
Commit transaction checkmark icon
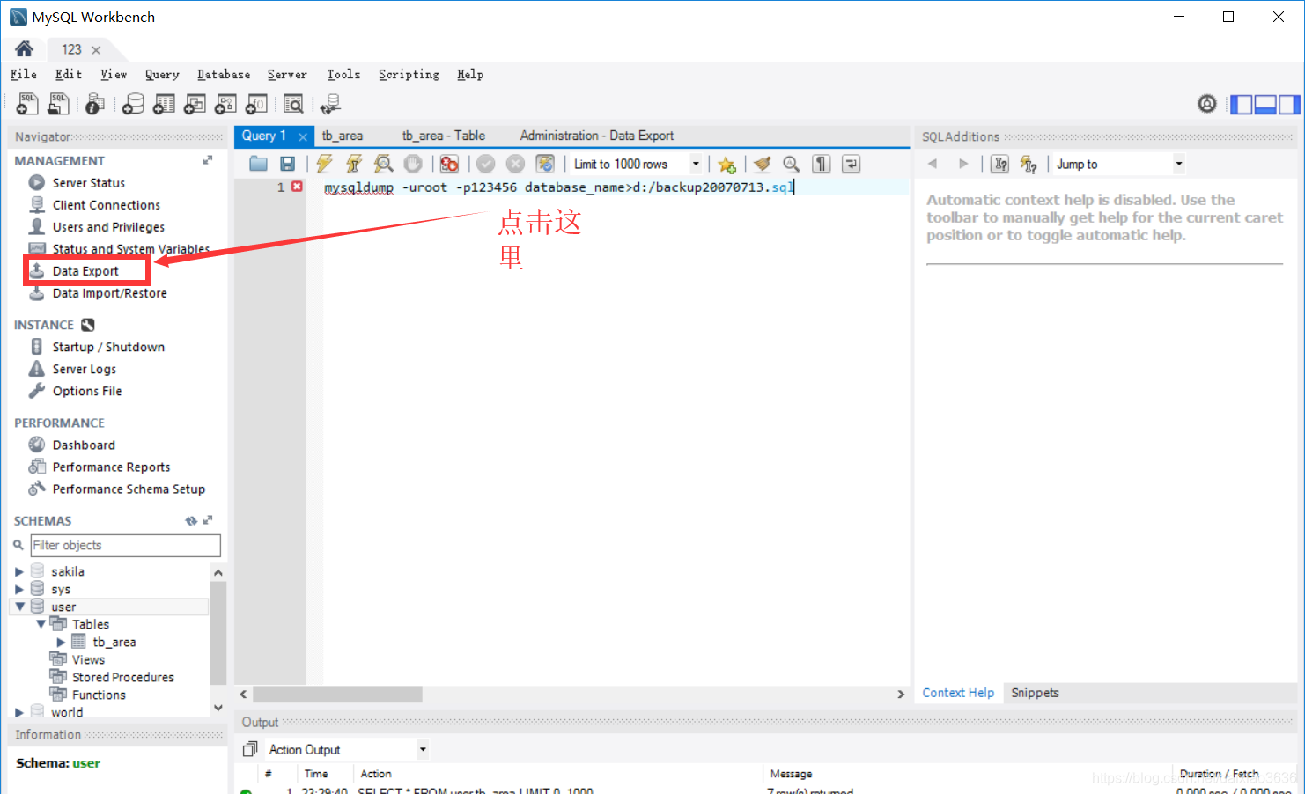pos(486,164)
